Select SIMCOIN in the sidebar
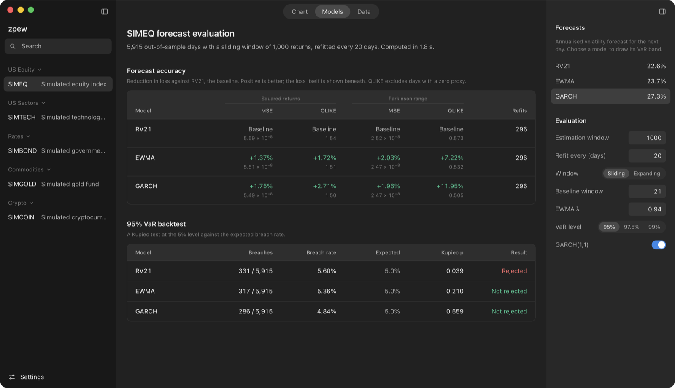 58,217
